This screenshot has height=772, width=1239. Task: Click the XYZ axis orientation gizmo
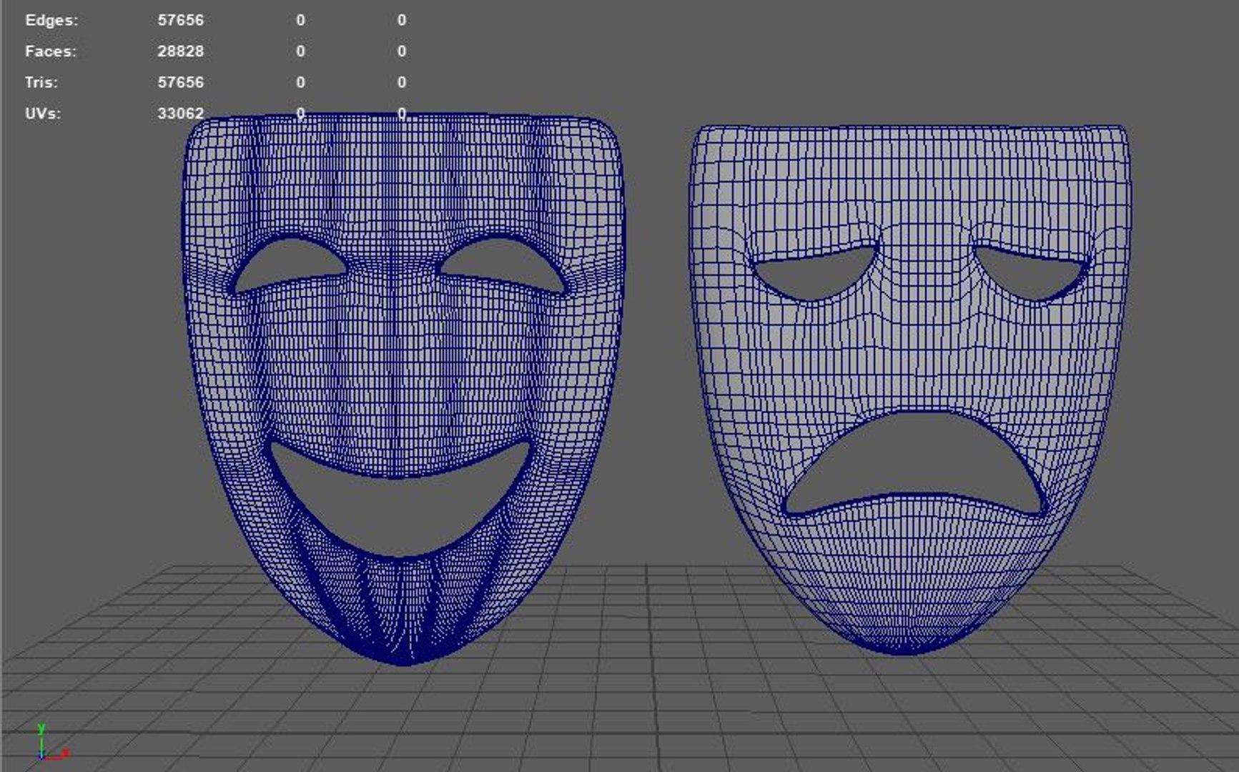pos(51,743)
